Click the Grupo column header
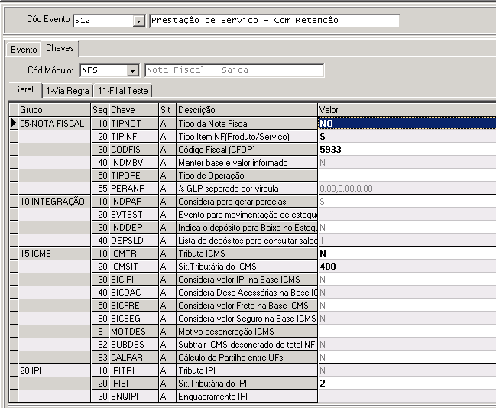Viewport: 496px width, 408px height. pos(53,111)
